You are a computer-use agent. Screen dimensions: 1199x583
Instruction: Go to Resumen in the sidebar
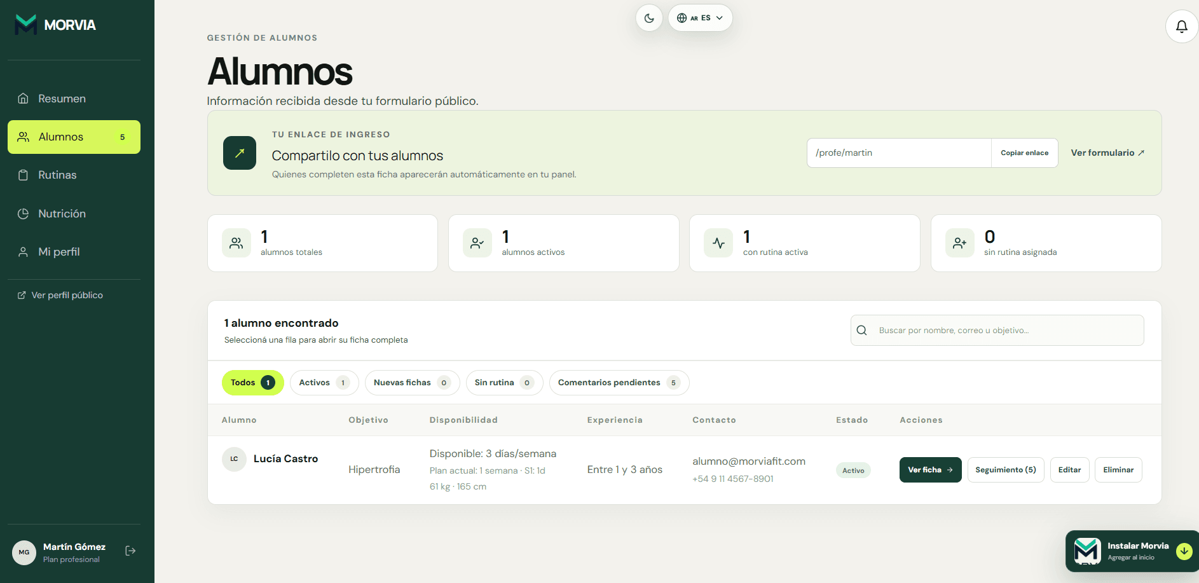pos(74,99)
